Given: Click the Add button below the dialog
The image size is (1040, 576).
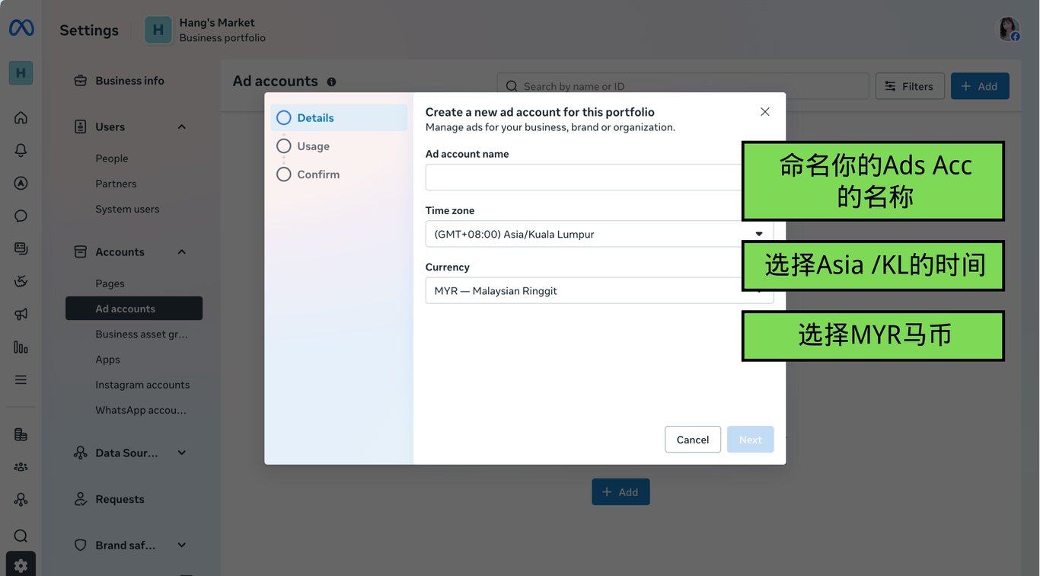Looking at the screenshot, I should pos(620,491).
